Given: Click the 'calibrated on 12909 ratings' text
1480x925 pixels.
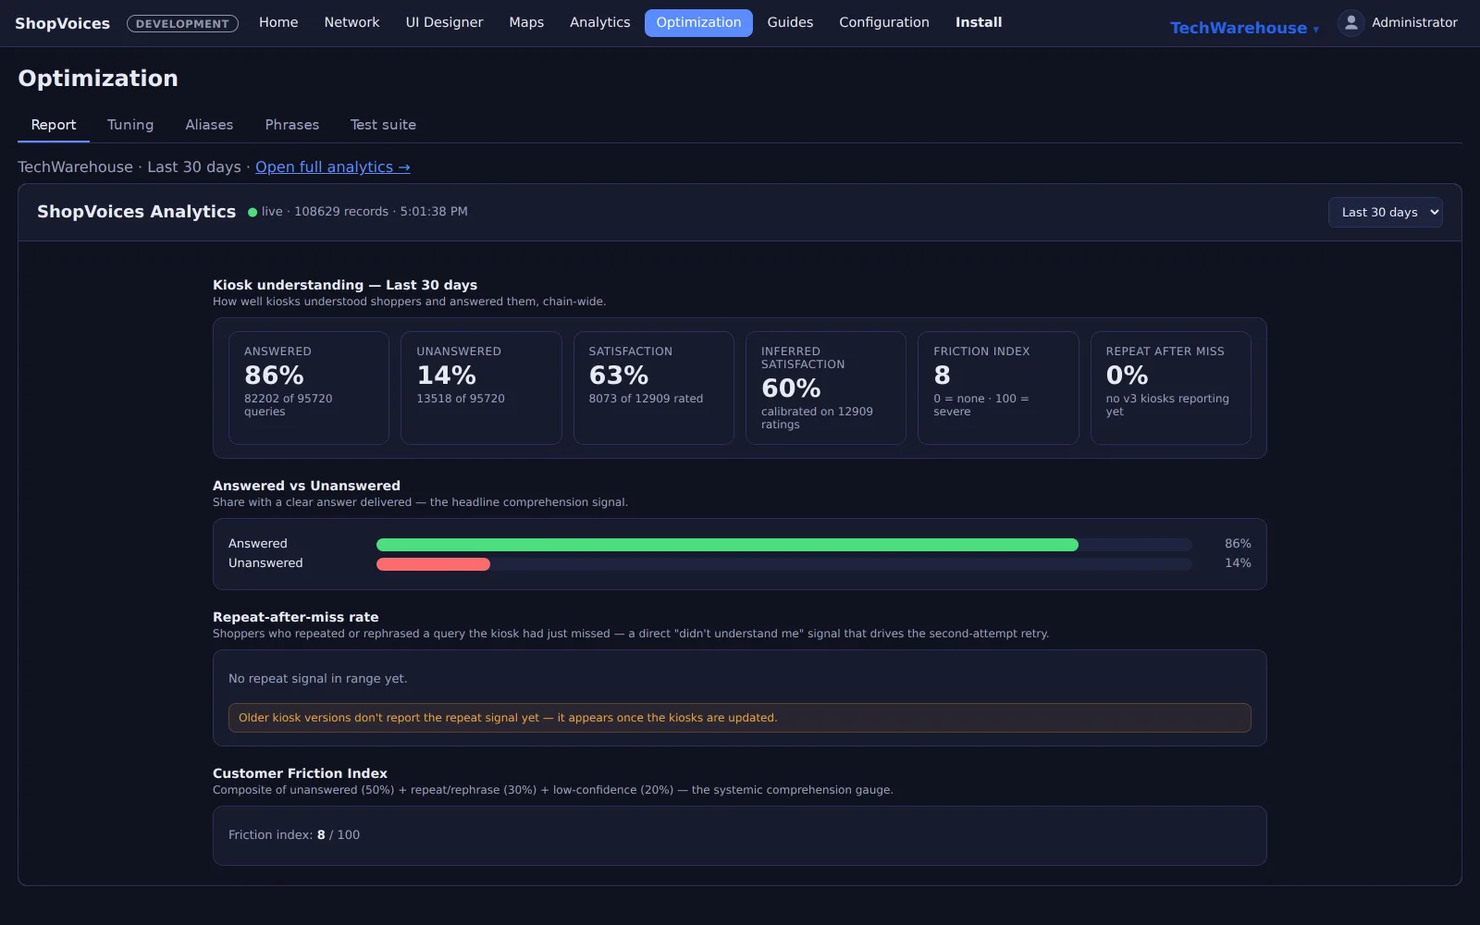Looking at the screenshot, I should [817, 418].
